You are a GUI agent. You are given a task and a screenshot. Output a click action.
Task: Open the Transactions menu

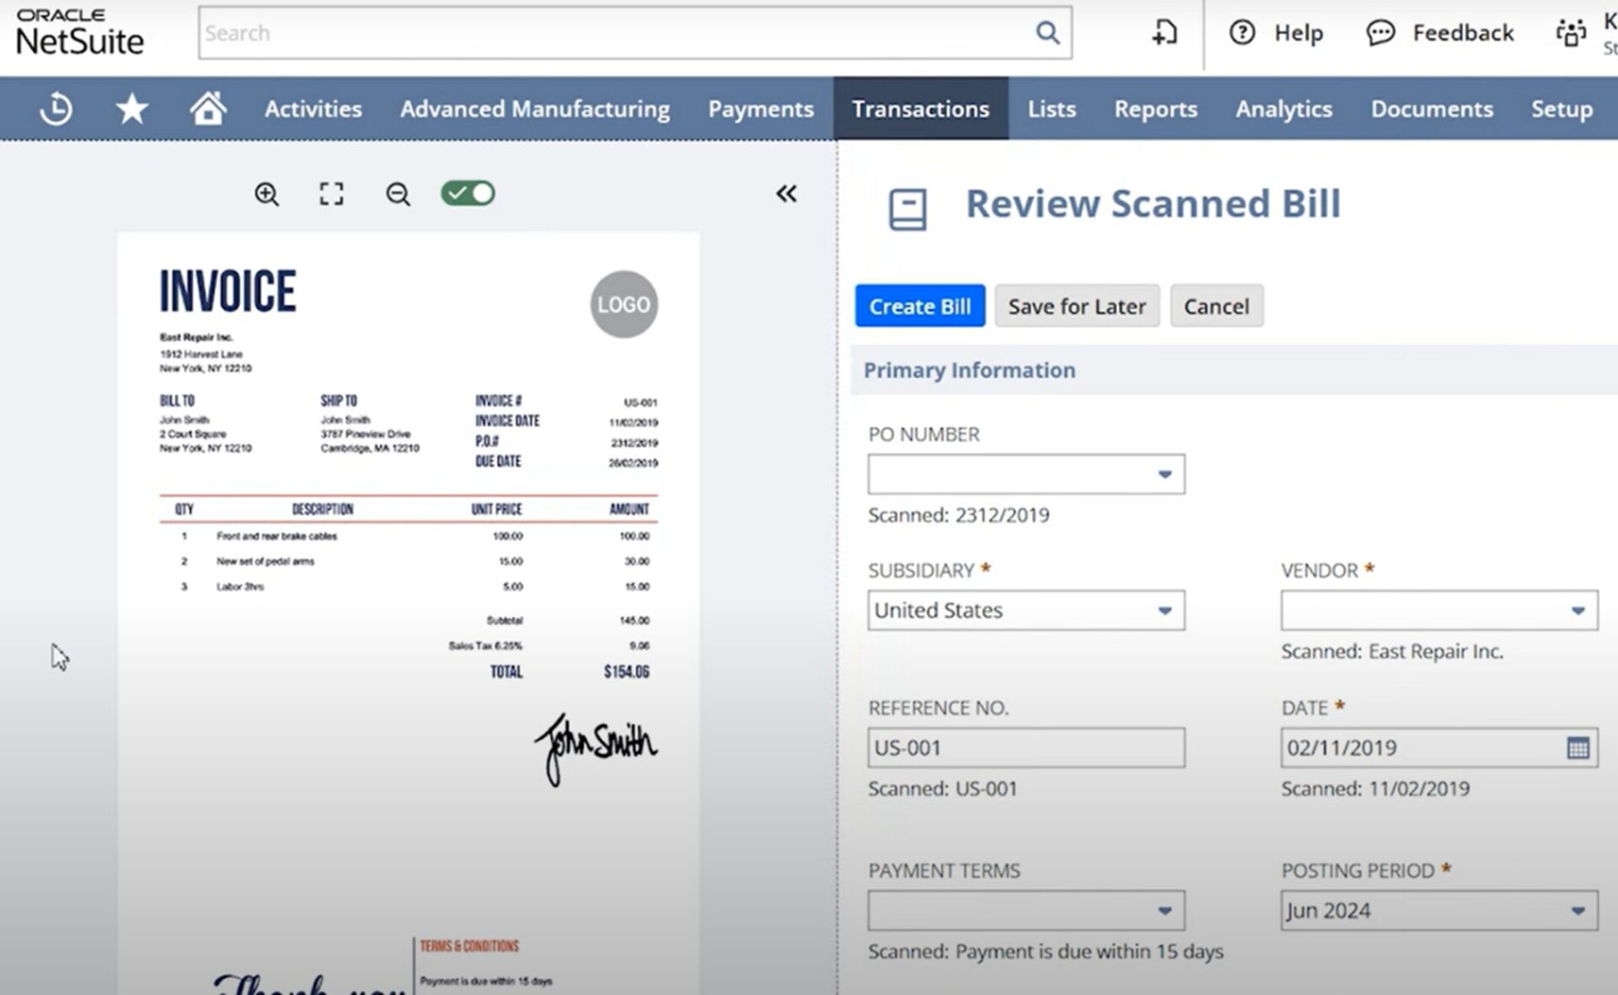point(920,109)
